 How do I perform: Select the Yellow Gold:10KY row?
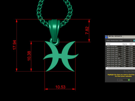tap(120, 48)
